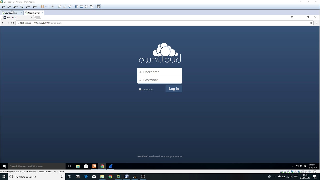Click the Password field
320x180 pixels.
160,80
